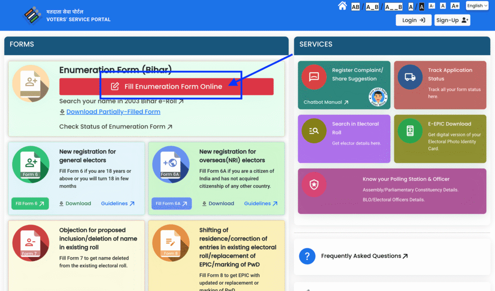The width and height of the screenshot is (495, 291).
Task: Click the Form 6 green circle icon
Action: [x=31, y=164]
